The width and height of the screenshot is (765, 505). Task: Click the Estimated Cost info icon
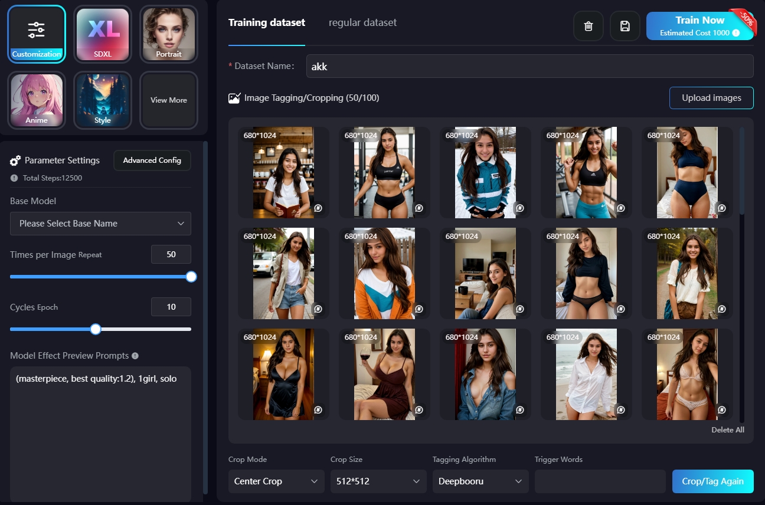pyautogui.click(x=736, y=33)
